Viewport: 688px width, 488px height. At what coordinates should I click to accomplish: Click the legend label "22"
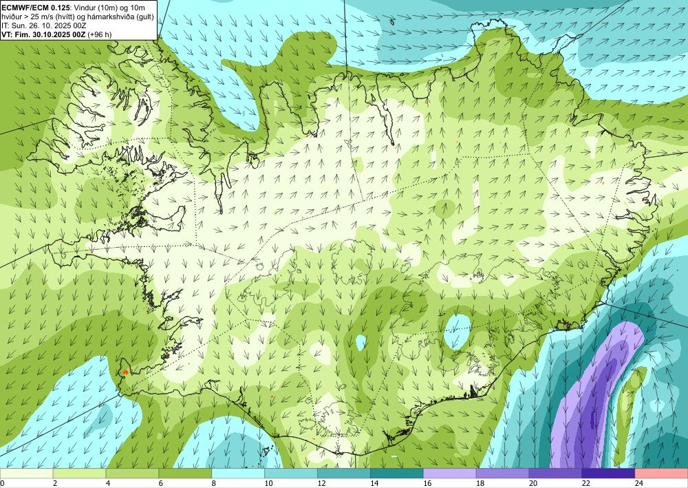(586, 484)
